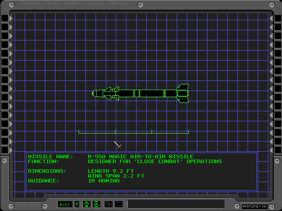The image size is (282, 211).
Task: Click the empty message bar at bottom
Action: [x=176, y=204]
